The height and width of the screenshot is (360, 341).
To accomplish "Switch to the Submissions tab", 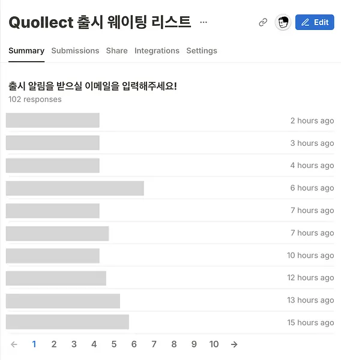I will pyautogui.click(x=75, y=50).
